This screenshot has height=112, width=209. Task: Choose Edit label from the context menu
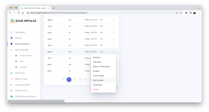(97, 62)
